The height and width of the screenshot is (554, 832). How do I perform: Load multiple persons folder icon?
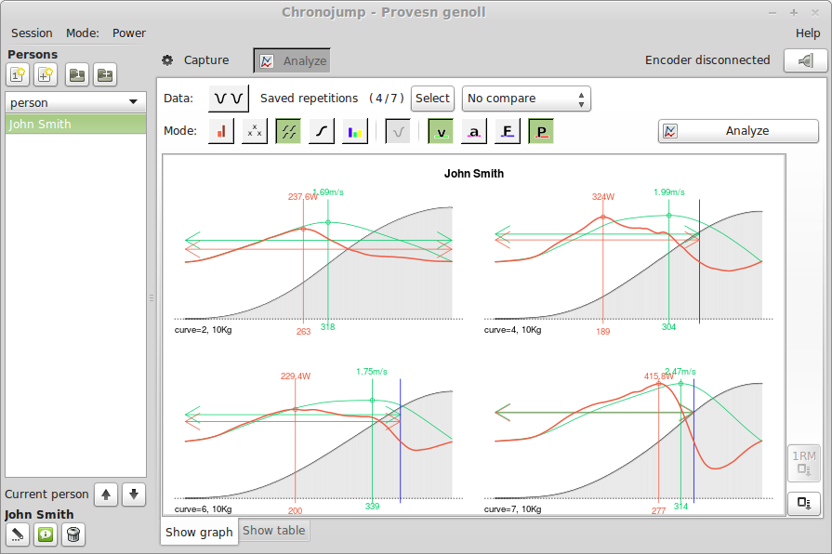pos(104,74)
